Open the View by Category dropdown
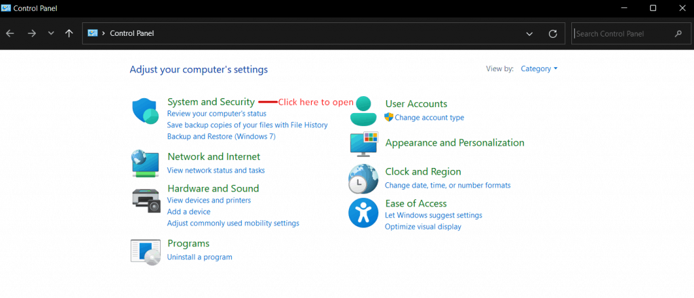 (539, 68)
